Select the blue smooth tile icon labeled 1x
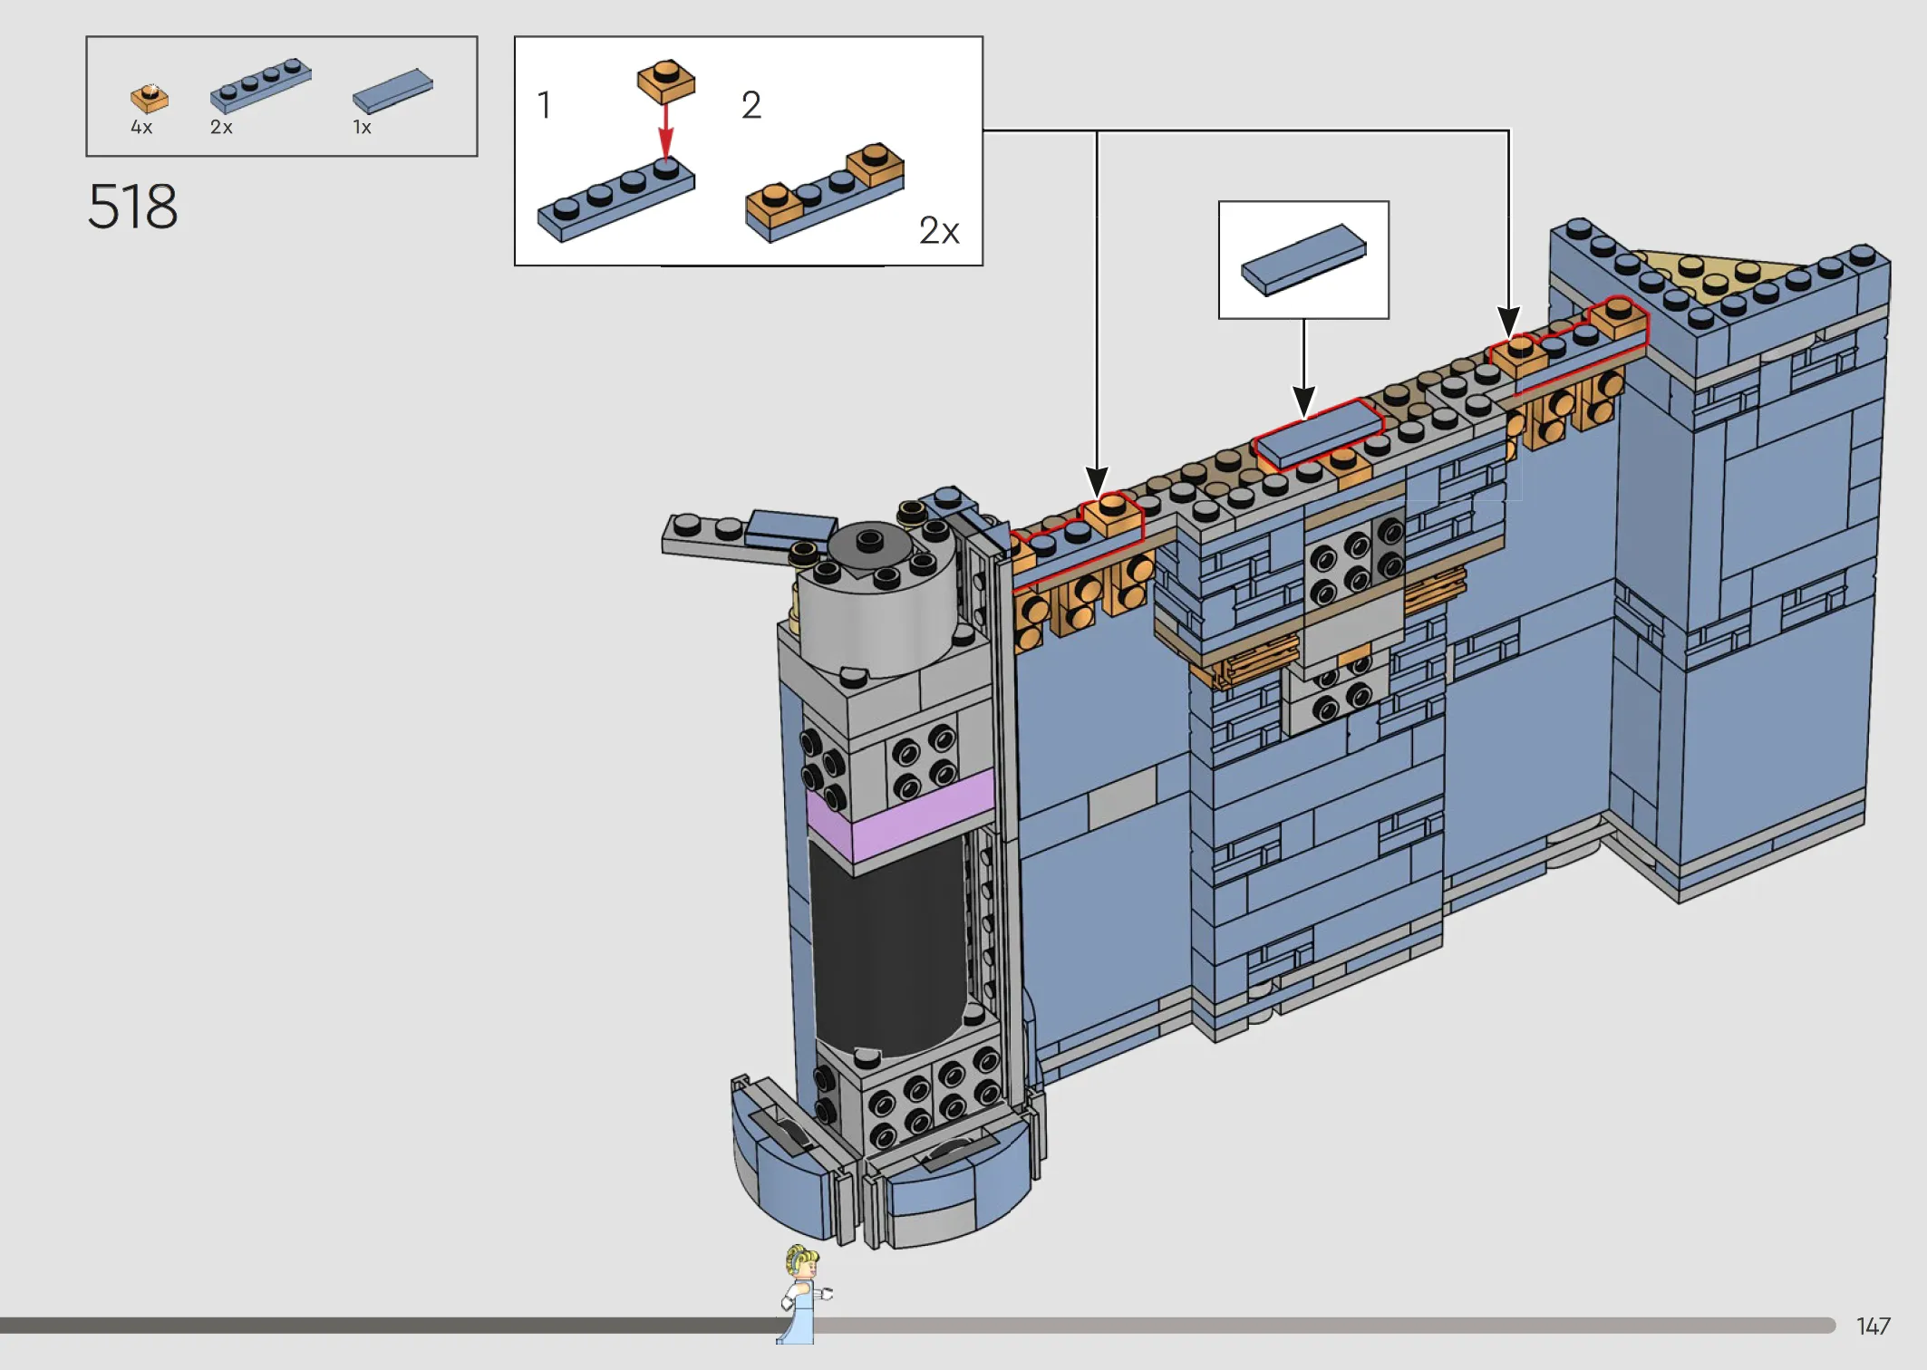The height and width of the screenshot is (1370, 1927). tap(392, 90)
